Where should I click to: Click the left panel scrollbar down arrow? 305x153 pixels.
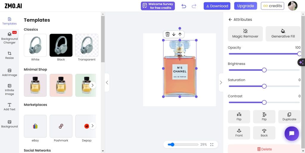click(x=103, y=151)
